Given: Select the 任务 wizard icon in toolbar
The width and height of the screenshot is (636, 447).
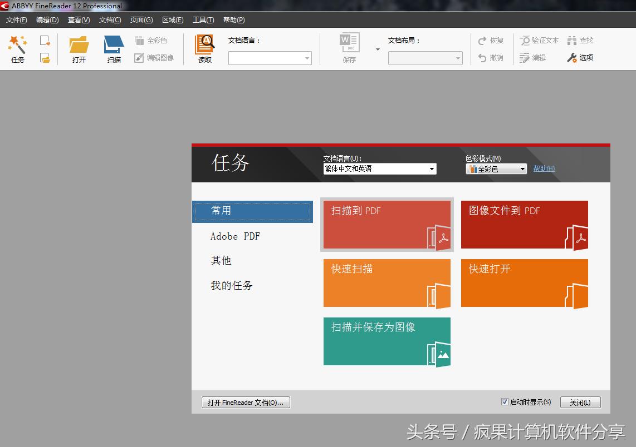Looking at the screenshot, I should [17, 49].
